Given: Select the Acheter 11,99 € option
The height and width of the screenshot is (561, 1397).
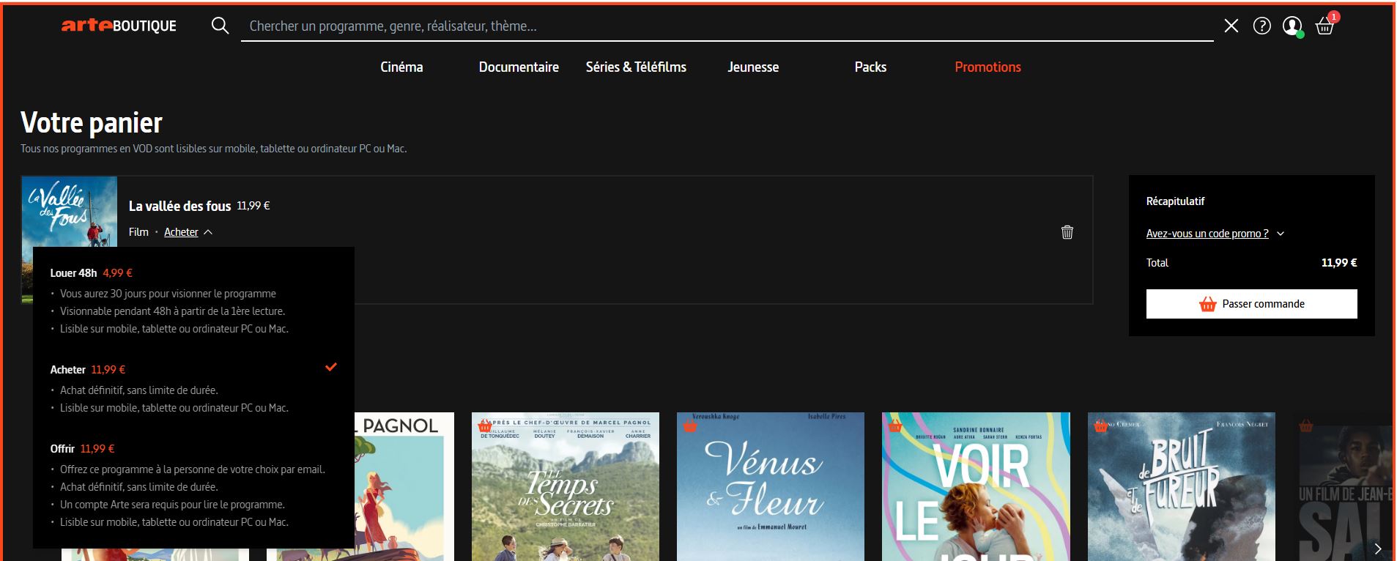Looking at the screenshot, I should coord(193,388).
